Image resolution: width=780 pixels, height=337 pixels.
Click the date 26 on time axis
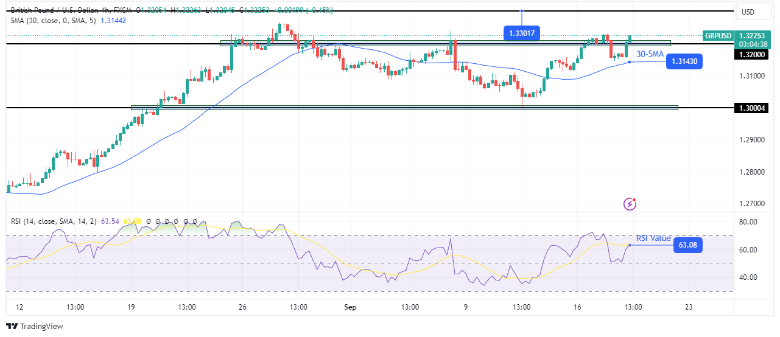(x=242, y=307)
